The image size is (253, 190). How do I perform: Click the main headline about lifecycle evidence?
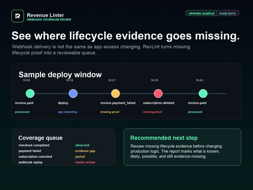coord(125,36)
